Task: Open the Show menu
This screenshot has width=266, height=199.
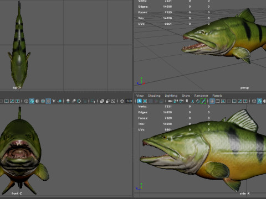Action: coord(186,96)
